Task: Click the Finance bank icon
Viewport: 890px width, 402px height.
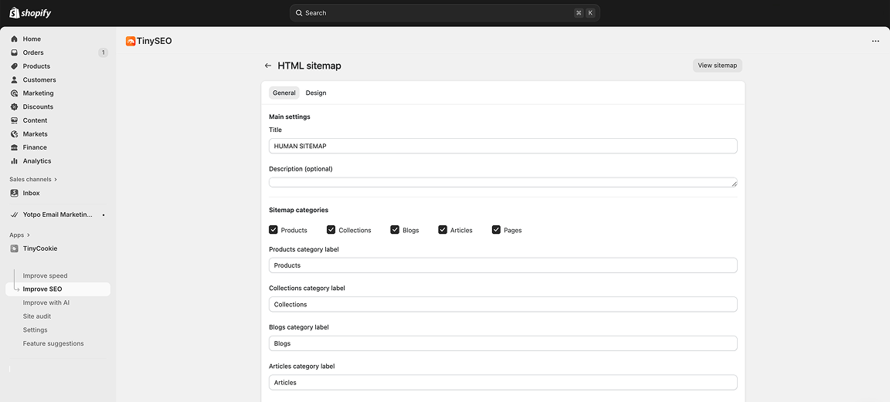Action: pyautogui.click(x=14, y=147)
